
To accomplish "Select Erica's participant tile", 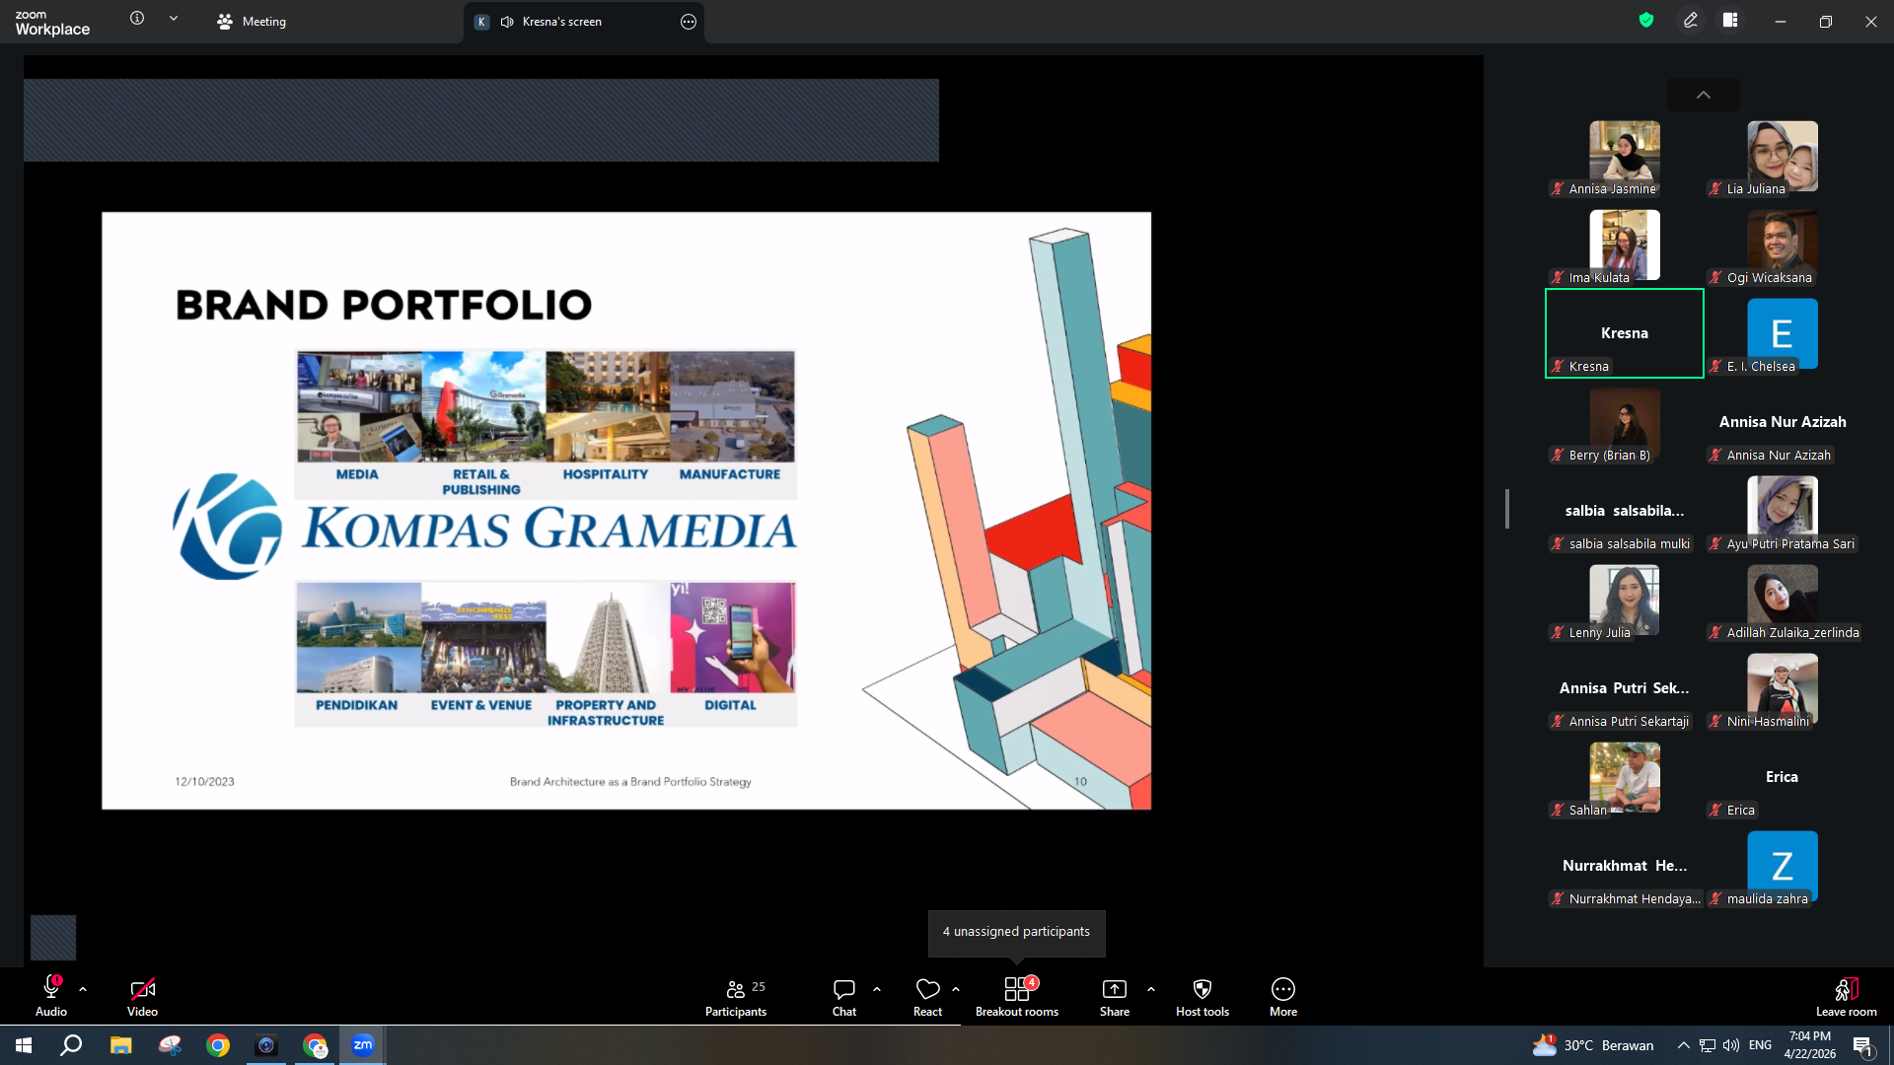I will (x=1783, y=777).
